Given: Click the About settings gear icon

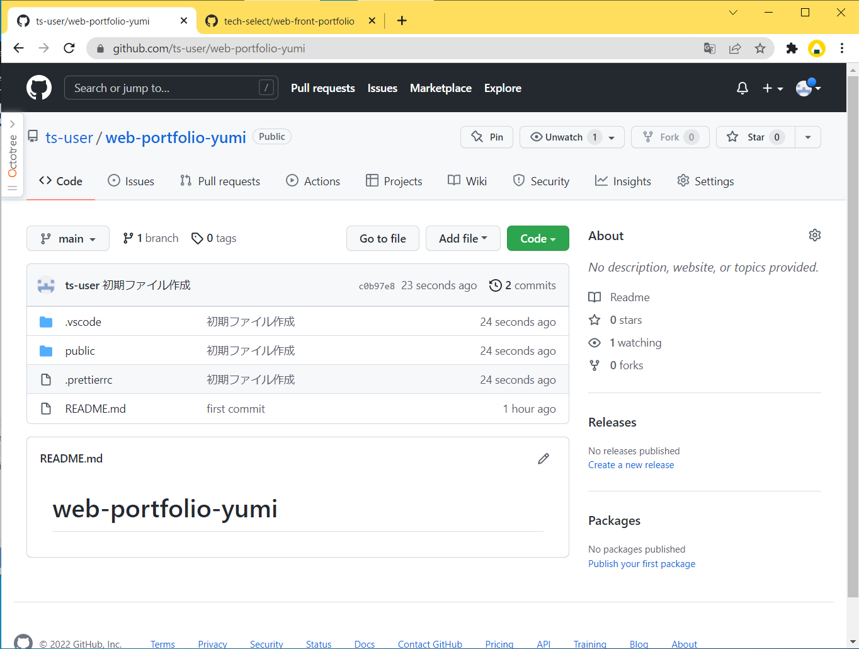Looking at the screenshot, I should 815,235.
